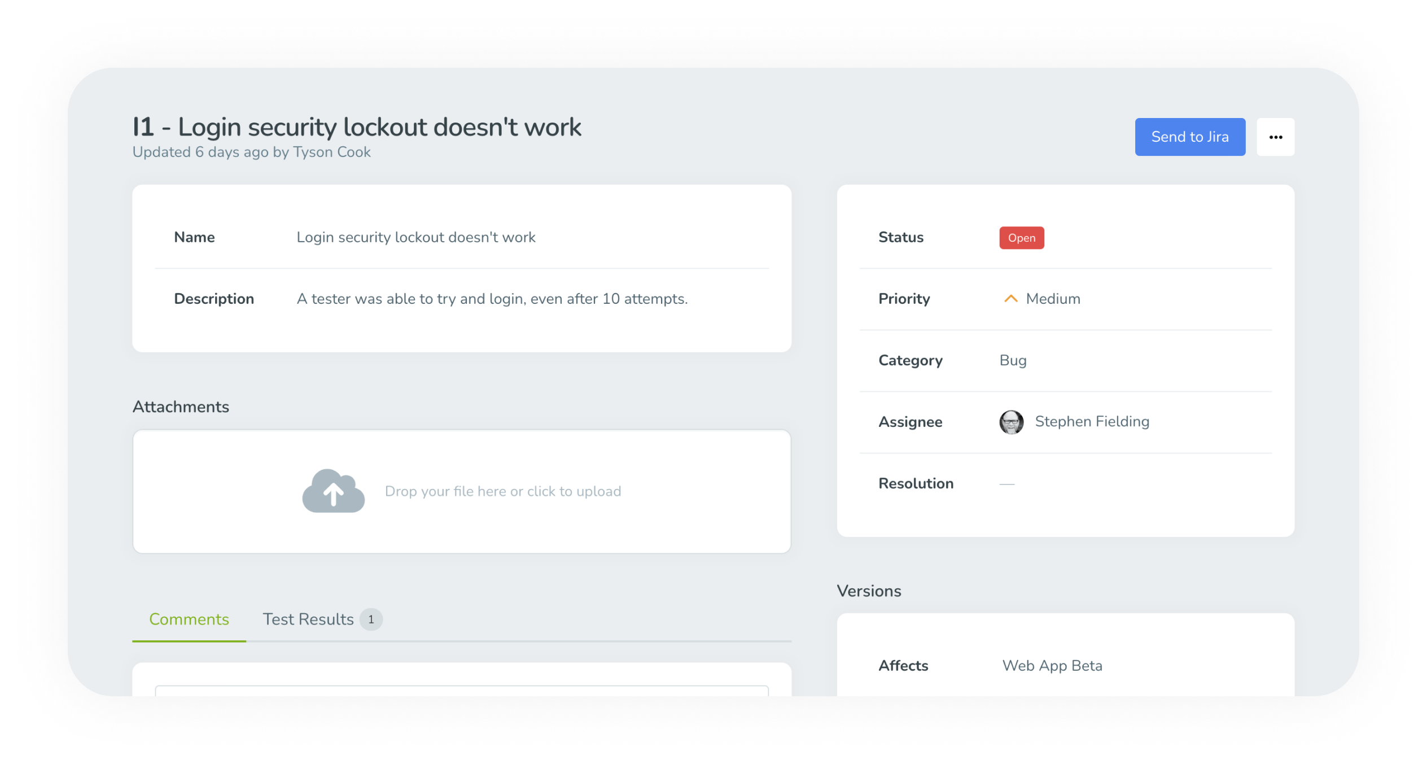Change the Web App Beta affects version
This screenshot has height=764, width=1427.
[x=1051, y=665]
